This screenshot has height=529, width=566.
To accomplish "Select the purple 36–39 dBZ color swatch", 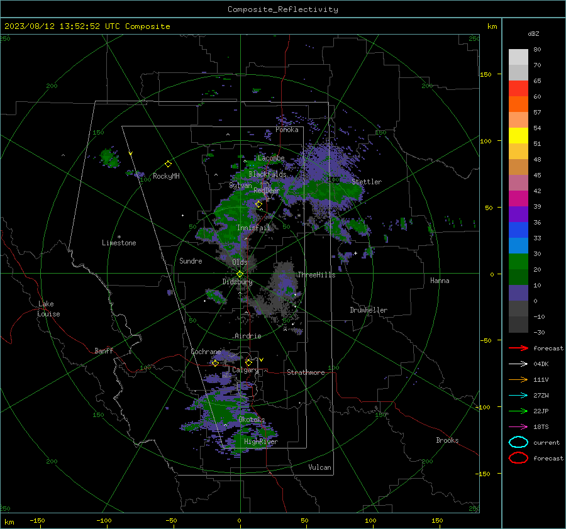I will tap(518, 214).
